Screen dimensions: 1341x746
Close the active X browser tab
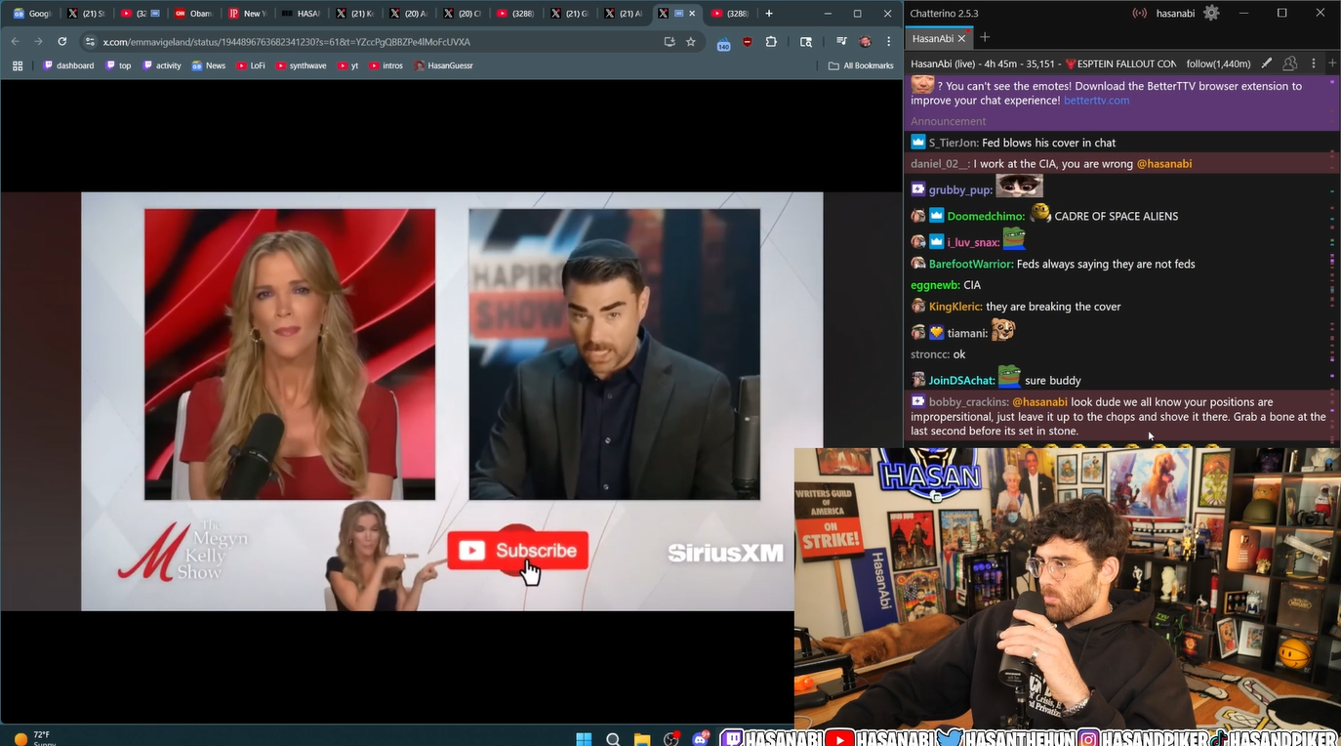click(x=692, y=14)
